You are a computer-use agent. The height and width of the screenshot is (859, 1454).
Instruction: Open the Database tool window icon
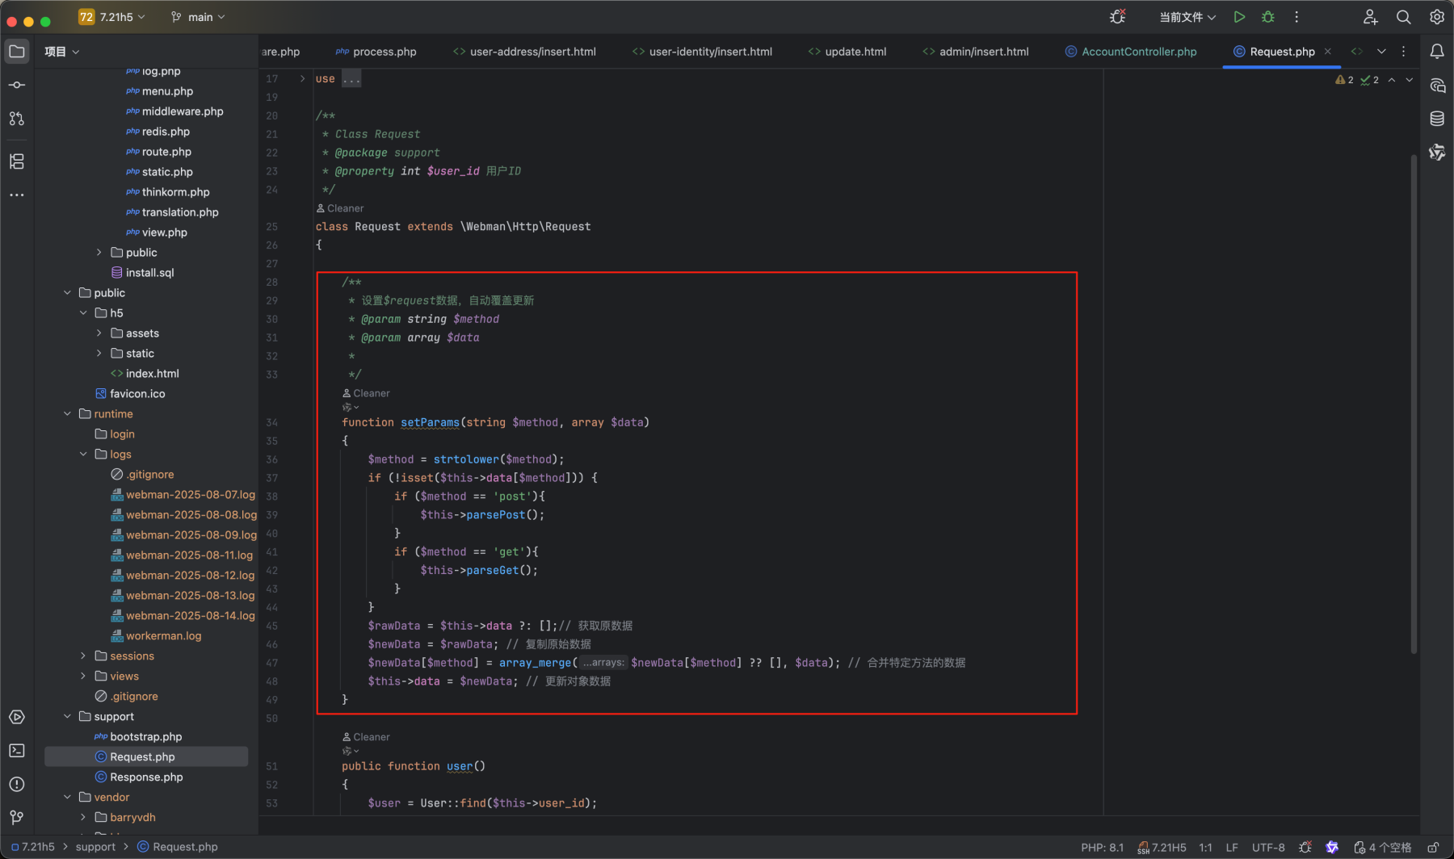[x=1437, y=119]
